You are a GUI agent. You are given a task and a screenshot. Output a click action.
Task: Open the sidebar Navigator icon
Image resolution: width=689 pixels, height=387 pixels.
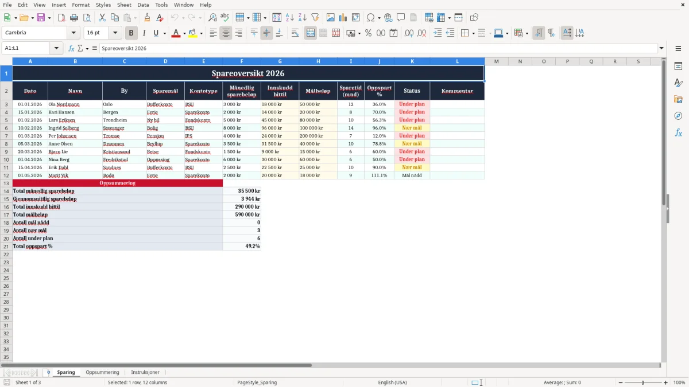(678, 116)
